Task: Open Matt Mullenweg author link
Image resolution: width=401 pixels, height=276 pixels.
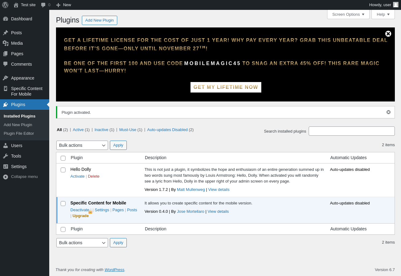Action: pos(191,190)
